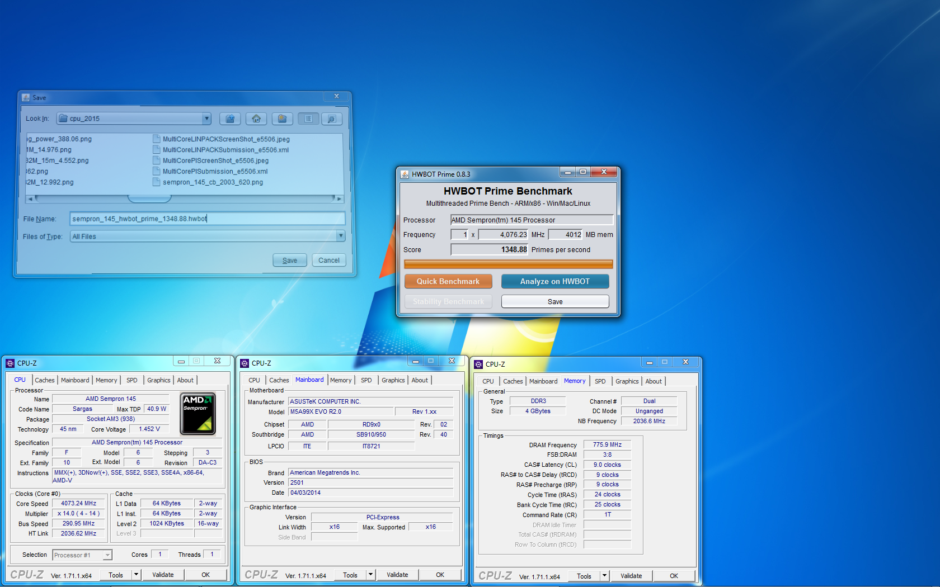Click DRAM Frequency value 775.9 MHz
Viewport: 940px width, 587px height.
pyautogui.click(x=607, y=444)
